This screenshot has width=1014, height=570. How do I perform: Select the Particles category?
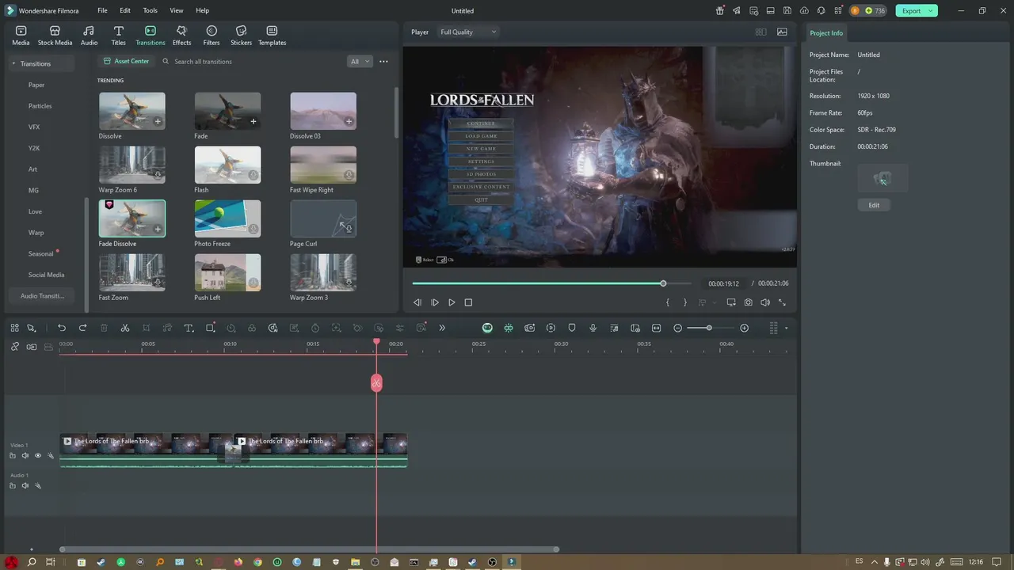(40, 106)
